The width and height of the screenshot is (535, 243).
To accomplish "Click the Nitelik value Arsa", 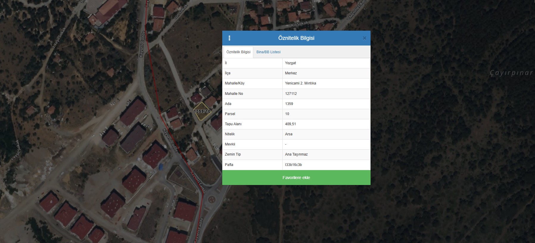I will pyautogui.click(x=289, y=134).
